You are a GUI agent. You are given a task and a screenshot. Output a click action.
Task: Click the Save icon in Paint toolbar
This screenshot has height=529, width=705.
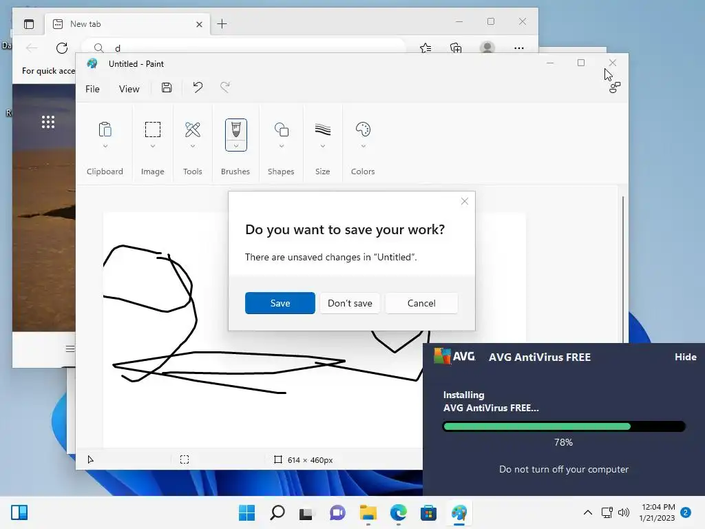167,87
